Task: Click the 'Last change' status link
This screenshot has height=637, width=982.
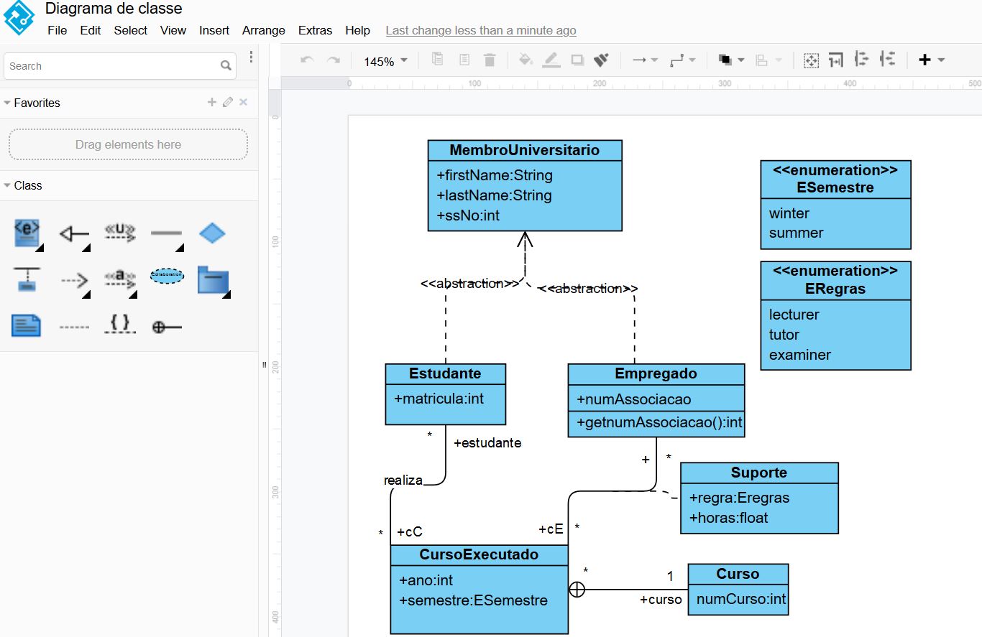Action: [480, 30]
